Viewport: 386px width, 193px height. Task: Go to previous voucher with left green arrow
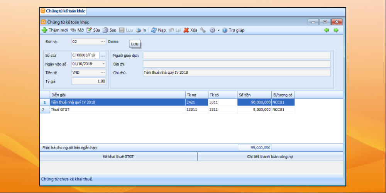tap(327, 30)
